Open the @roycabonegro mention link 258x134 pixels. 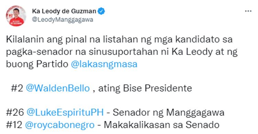pyautogui.click(x=60, y=125)
